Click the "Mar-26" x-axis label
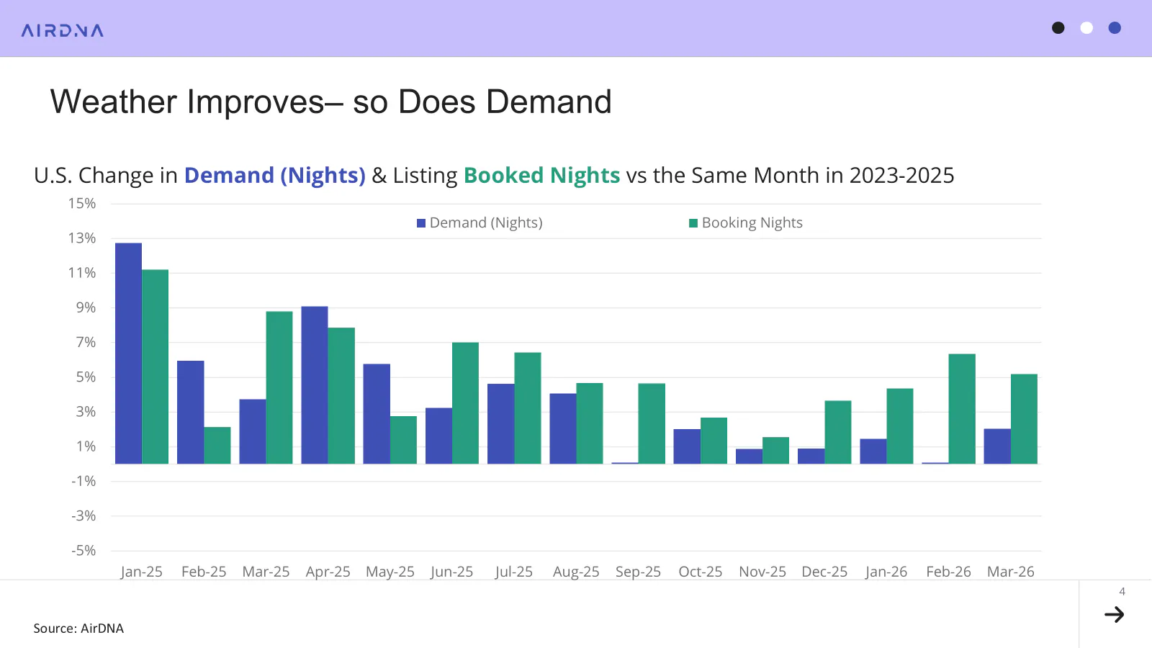The width and height of the screenshot is (1152, 648). pos(1010,572)
